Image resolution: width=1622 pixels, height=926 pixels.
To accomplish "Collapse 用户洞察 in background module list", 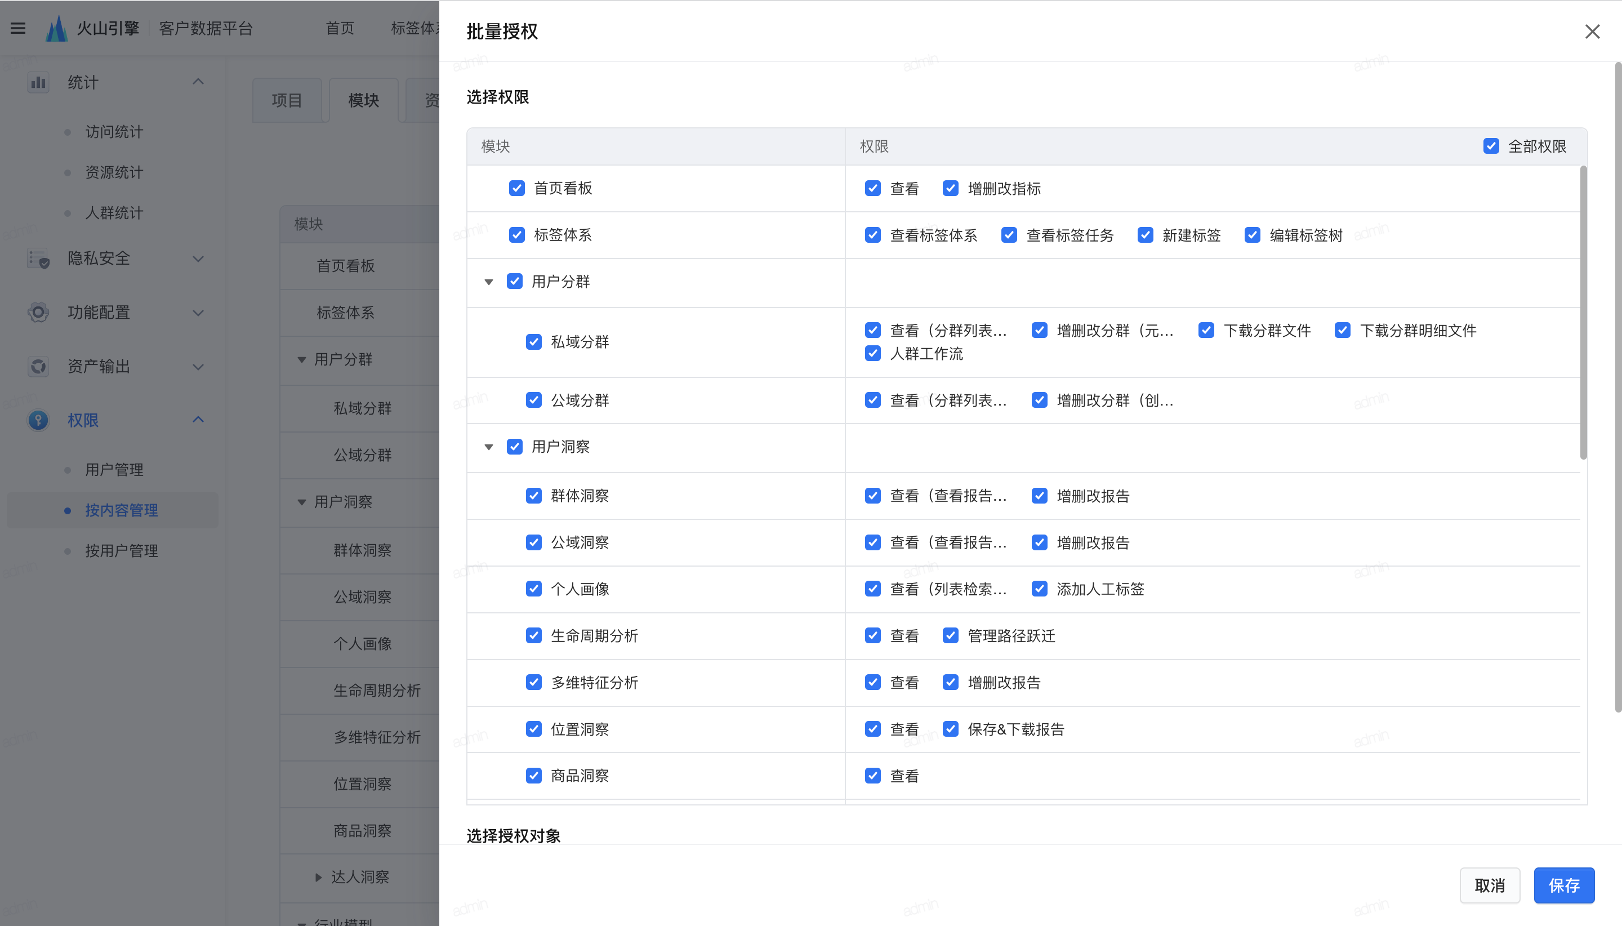I will click(302, 502).
